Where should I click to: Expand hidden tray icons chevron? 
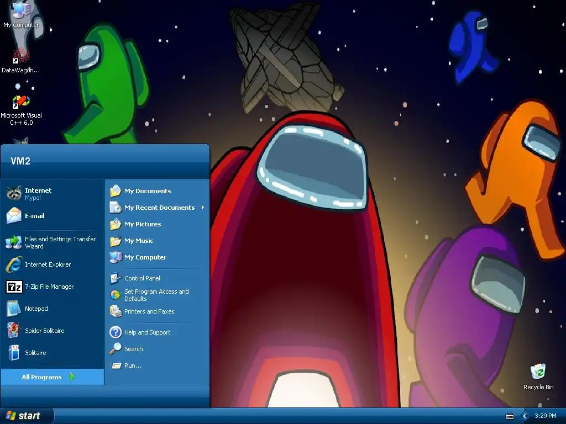click(525, 416)
